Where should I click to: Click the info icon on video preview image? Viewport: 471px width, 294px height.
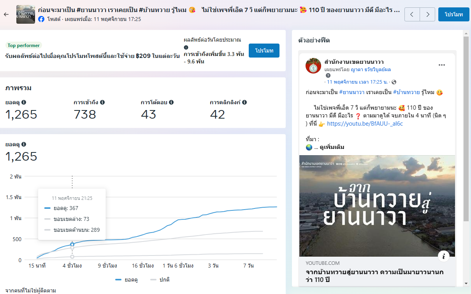coord(444,256)
